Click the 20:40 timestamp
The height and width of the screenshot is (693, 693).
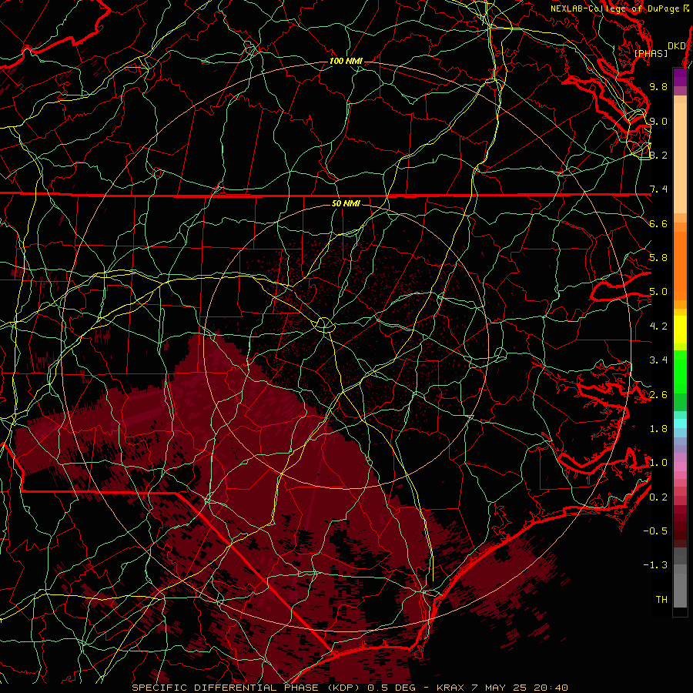(551, 688)
